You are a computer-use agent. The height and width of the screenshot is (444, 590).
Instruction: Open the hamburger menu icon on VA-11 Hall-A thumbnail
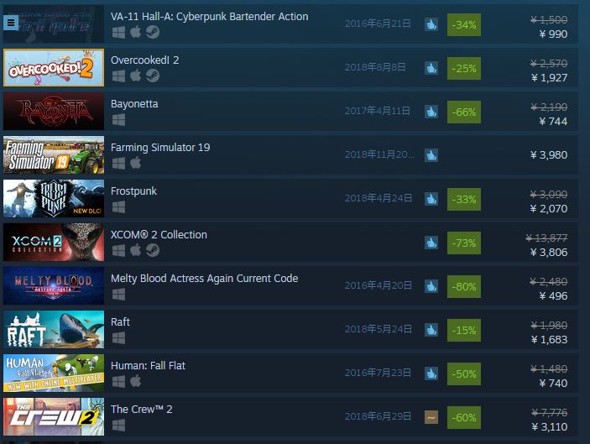point(11,23)
